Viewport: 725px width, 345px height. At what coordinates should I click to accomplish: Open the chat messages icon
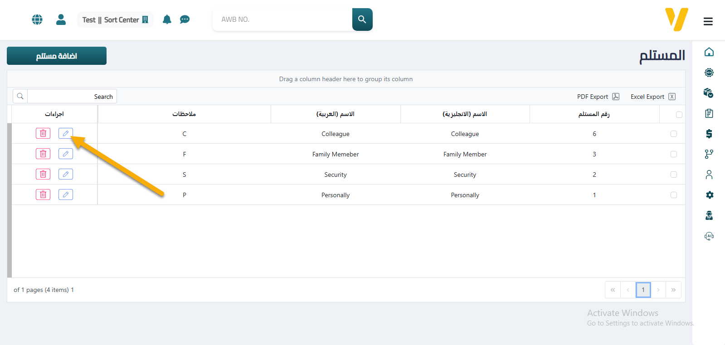pos(185,19)
